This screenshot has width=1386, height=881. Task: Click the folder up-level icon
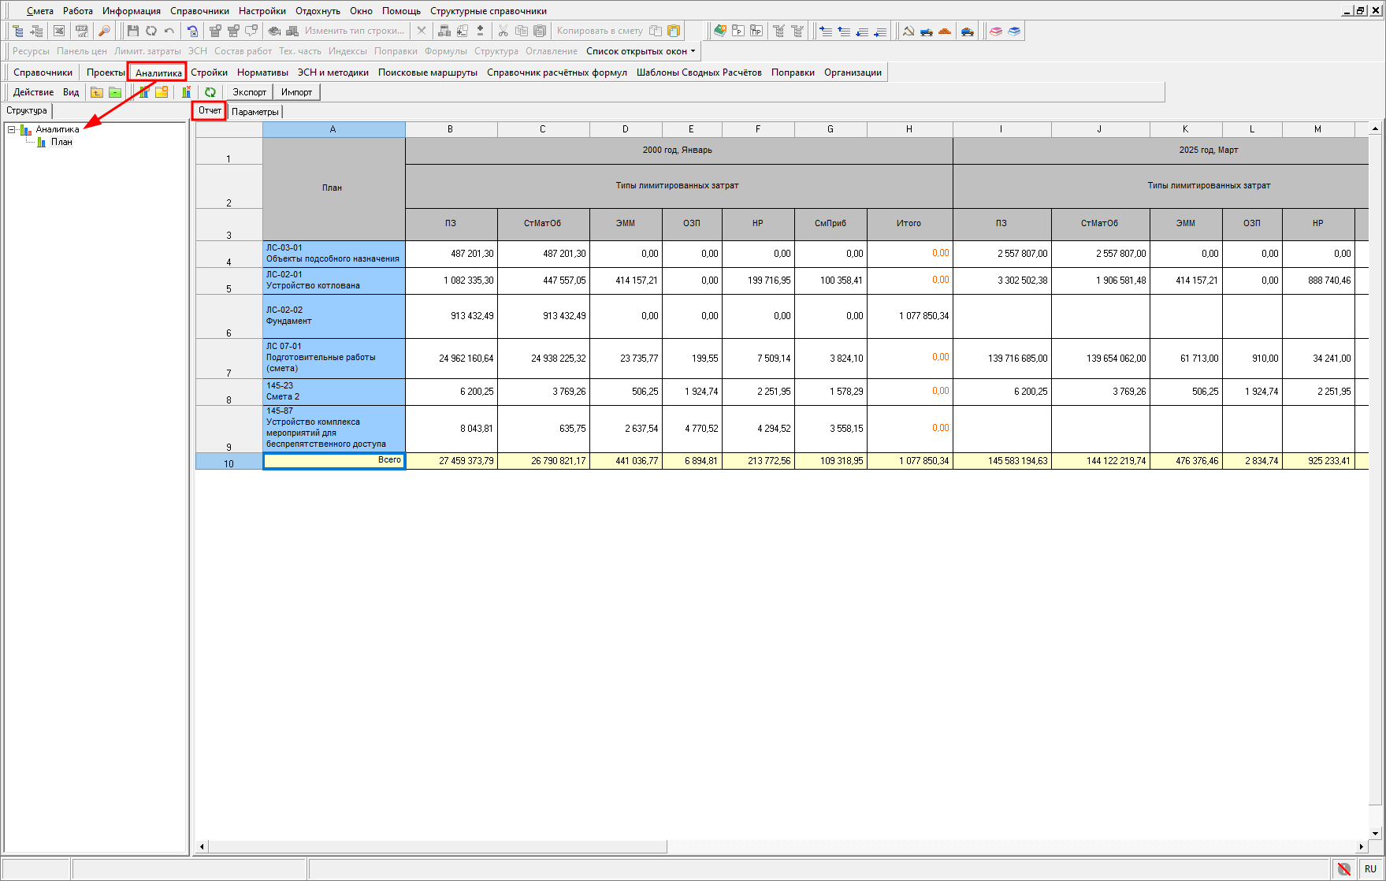pos(96,92)
